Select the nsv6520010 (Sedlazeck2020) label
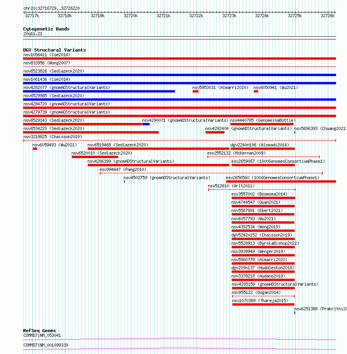This screenshot has height=354, width=347. (102, 153)
